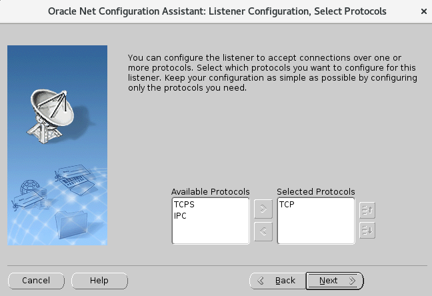Screen dimensions: 432x296
Task: Proceed with the Next button
Action: pyautogui.click(x=335, y=281)
